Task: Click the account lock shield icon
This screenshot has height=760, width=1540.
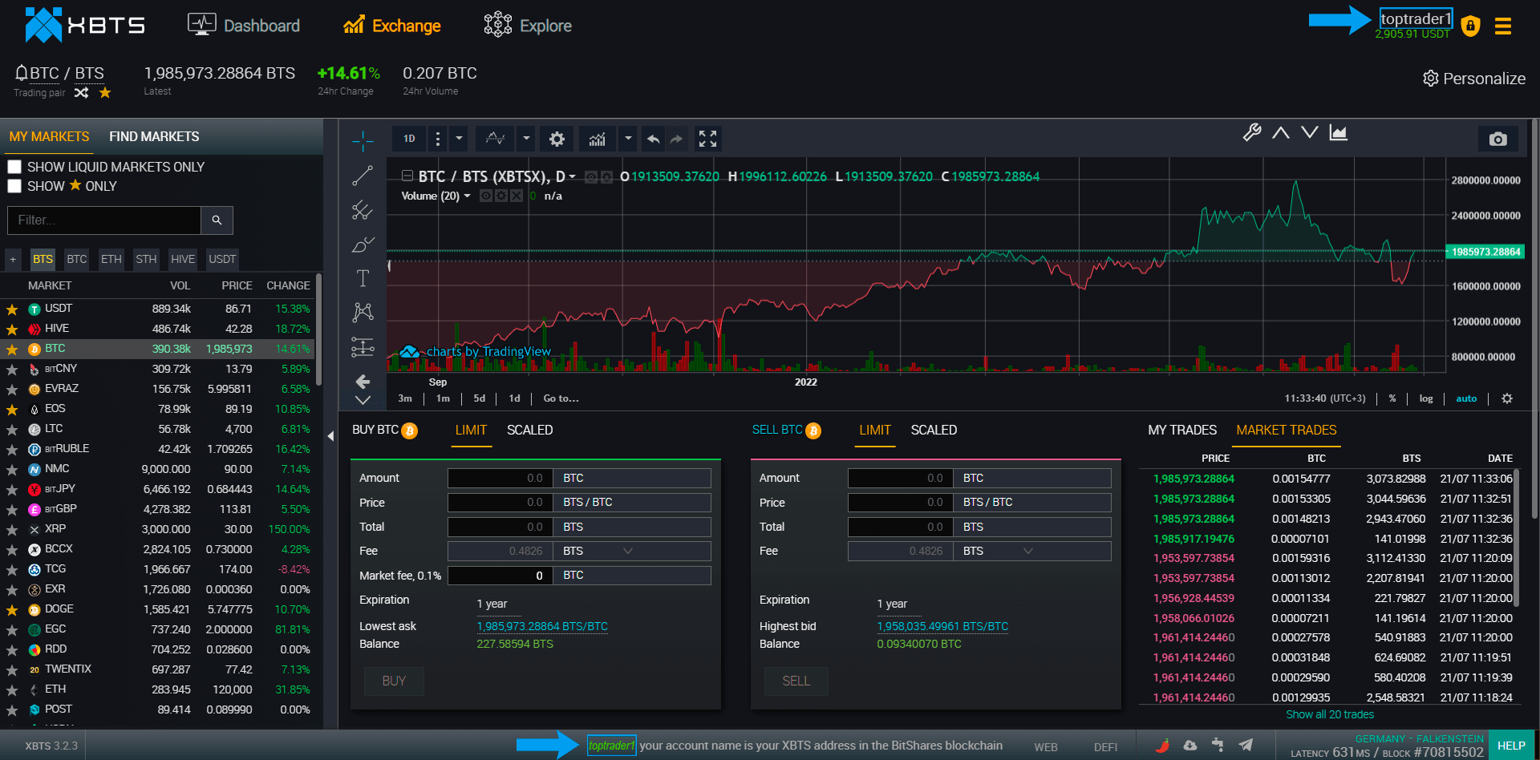Action: (x=1470, y=26)
